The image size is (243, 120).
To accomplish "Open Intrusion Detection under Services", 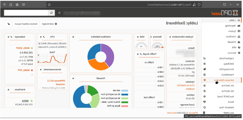I will click(221, 80).
